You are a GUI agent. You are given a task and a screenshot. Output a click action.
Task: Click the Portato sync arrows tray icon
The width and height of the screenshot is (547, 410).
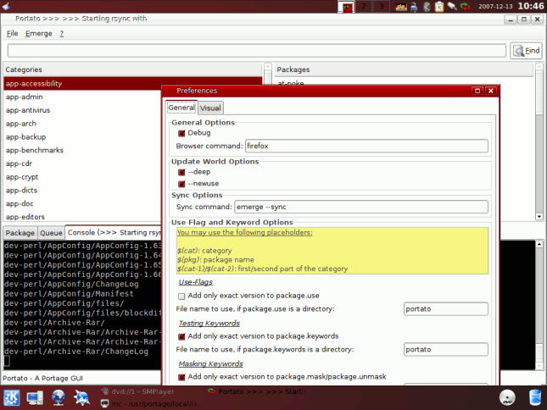[x=465, y=6]
